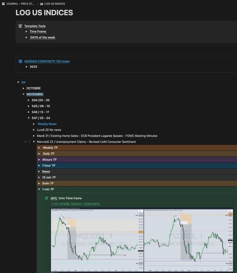Collapse the NOVEMBRE toggle list

(23, 94)
